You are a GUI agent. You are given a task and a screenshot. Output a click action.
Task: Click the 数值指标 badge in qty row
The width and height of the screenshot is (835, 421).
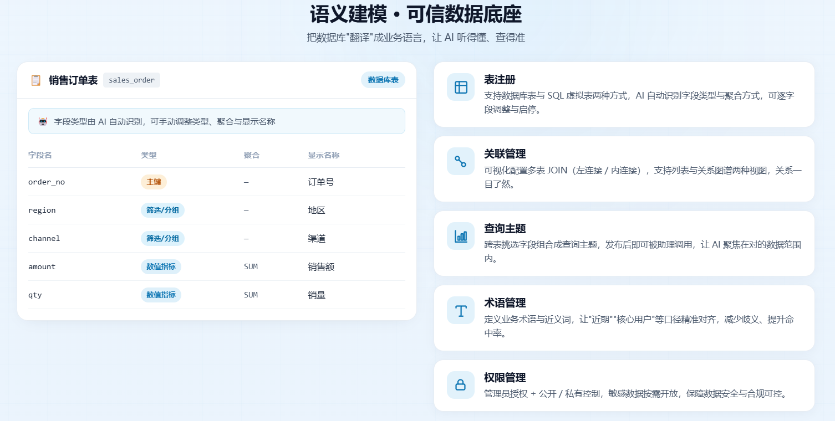161,295
